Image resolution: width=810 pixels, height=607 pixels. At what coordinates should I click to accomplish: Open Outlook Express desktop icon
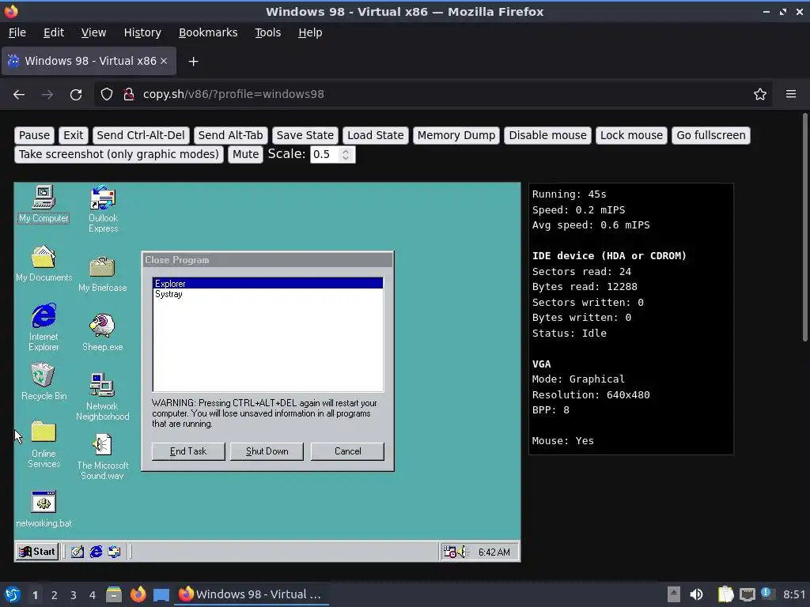(x=103, y=209)
